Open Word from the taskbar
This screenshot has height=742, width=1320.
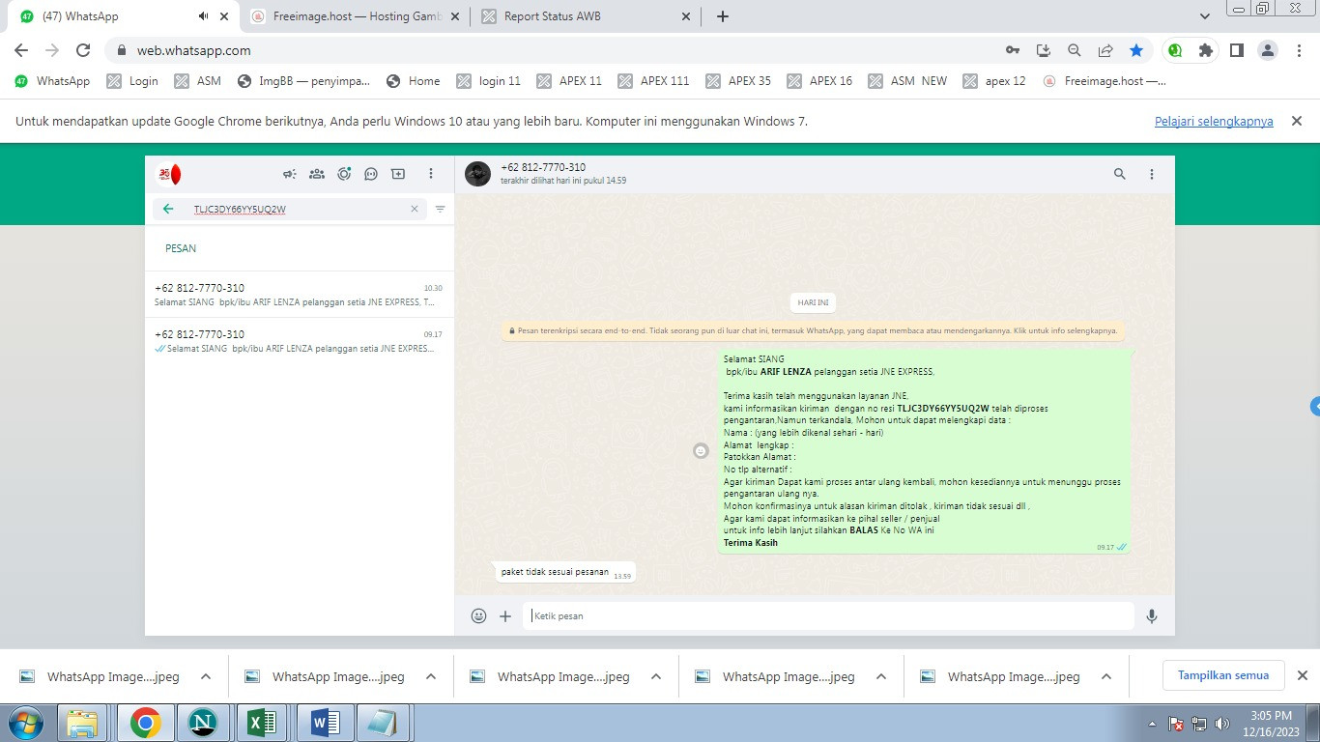click(324, 723)
